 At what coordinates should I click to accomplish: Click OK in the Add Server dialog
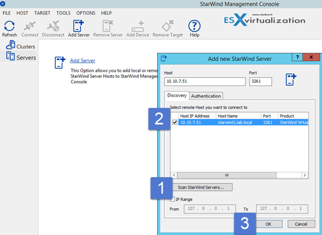[269, 224]
